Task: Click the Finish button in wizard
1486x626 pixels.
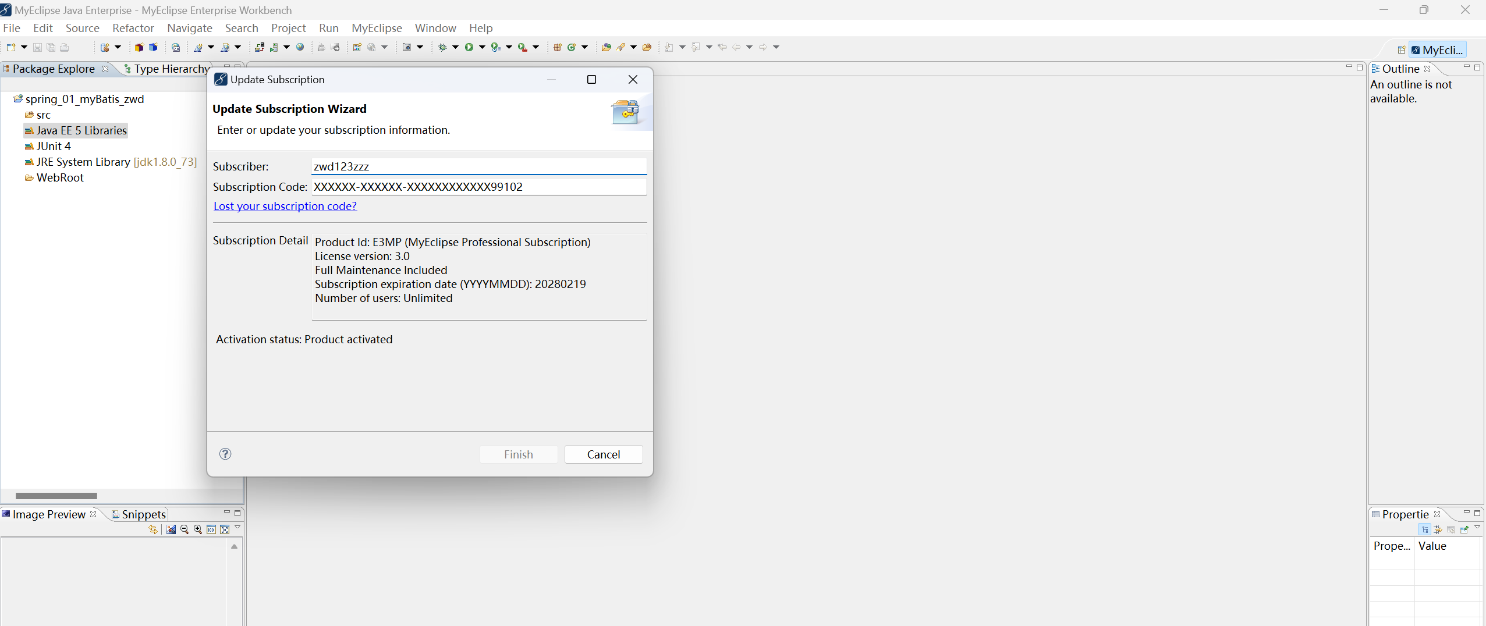Action: 519,454
